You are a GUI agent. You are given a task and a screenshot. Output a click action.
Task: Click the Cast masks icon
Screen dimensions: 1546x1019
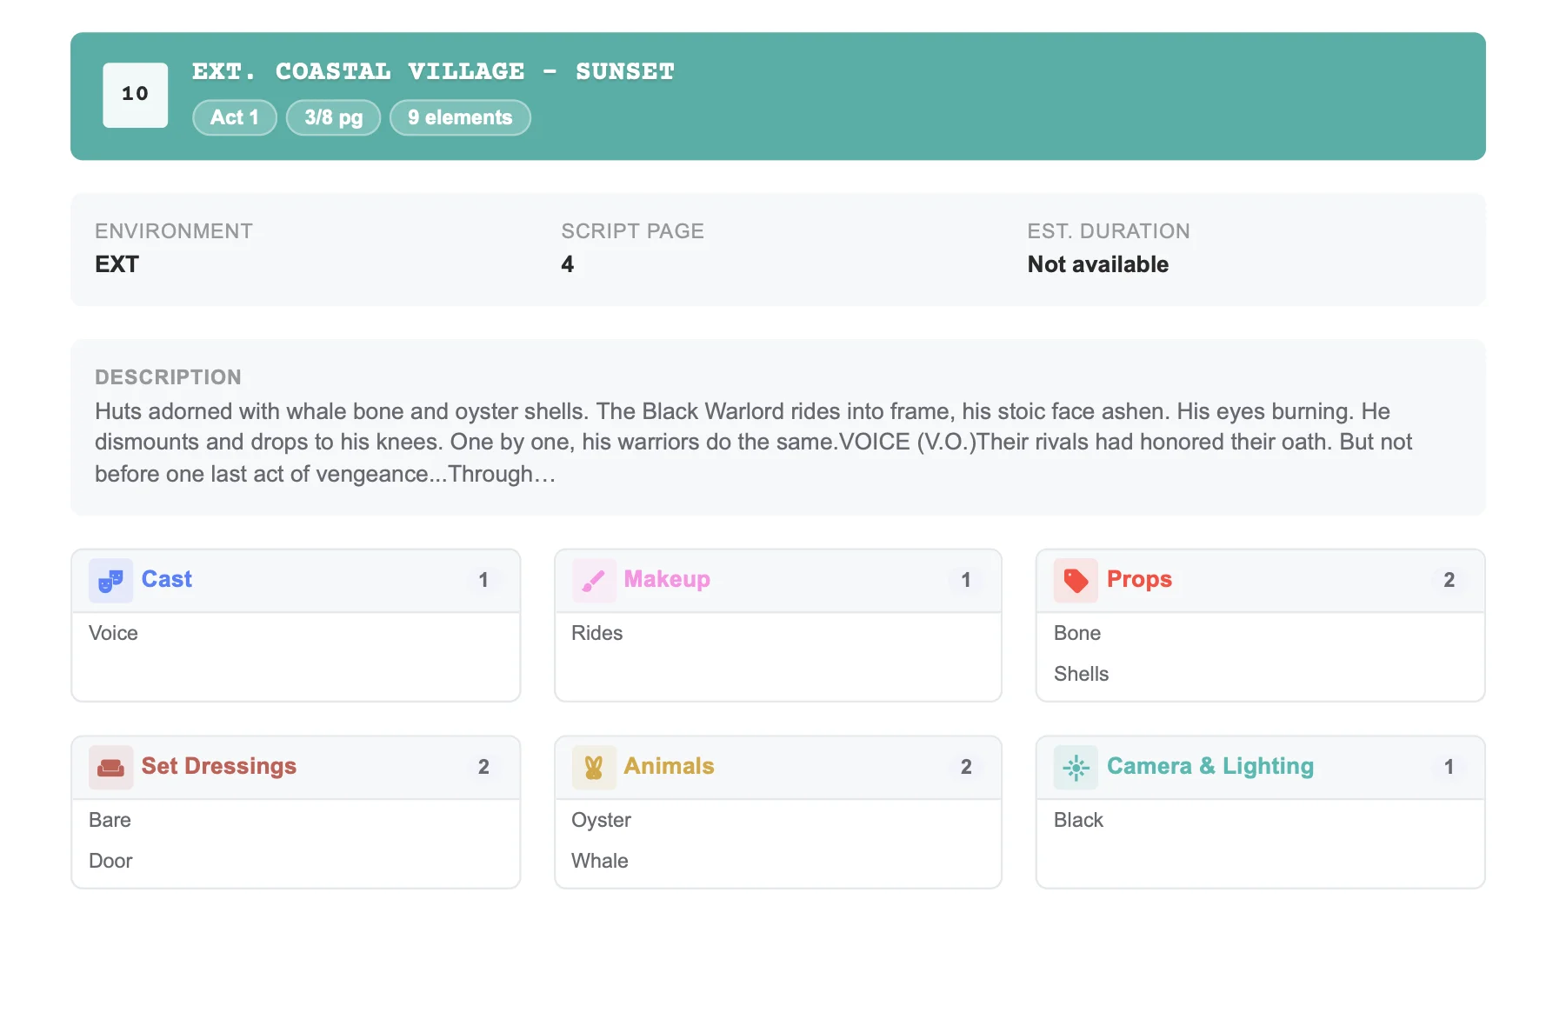(110, 581)
